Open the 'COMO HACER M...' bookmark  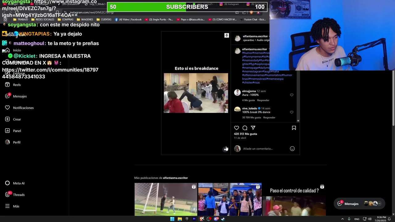tap(222, 19)
